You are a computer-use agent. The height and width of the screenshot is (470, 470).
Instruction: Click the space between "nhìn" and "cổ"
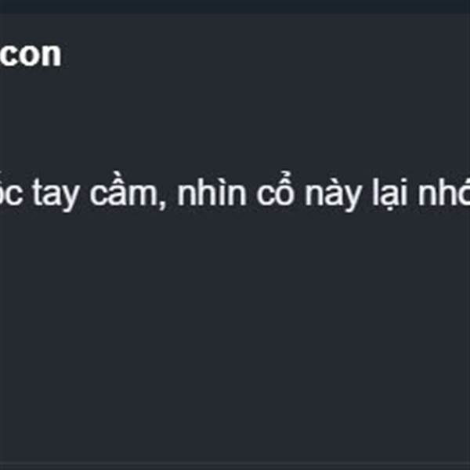pyautogui.click(x=251, y=192)
